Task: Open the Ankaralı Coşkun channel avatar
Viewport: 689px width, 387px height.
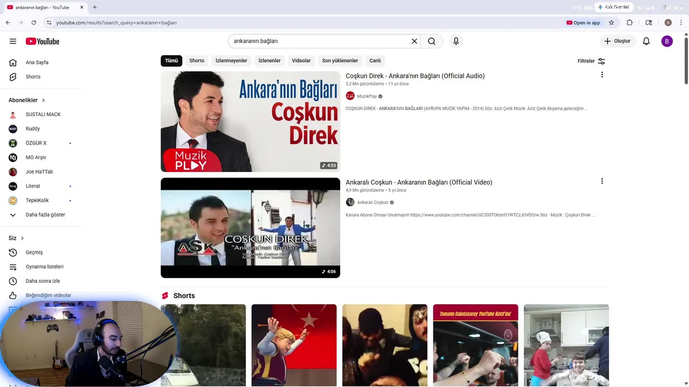Action: pyautogui.click(x=350, y=203)
